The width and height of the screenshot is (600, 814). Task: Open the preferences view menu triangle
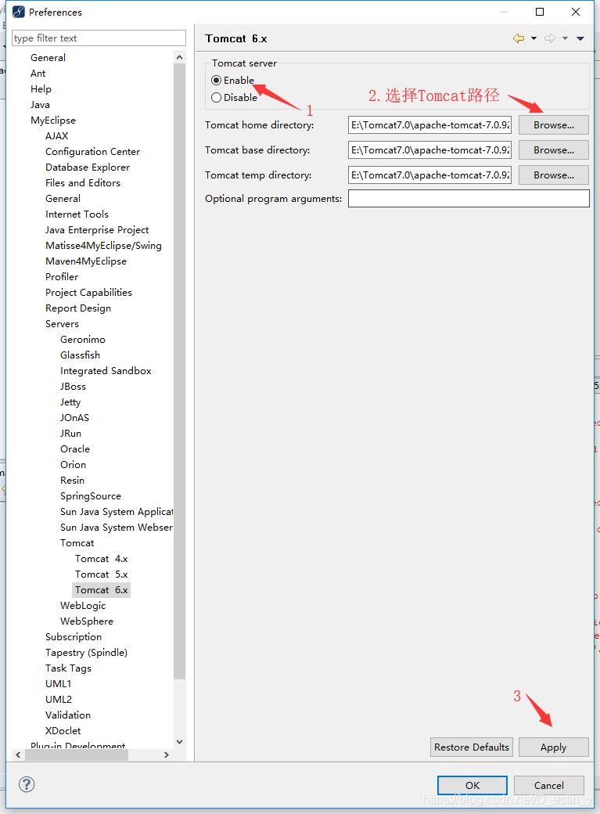580,38
